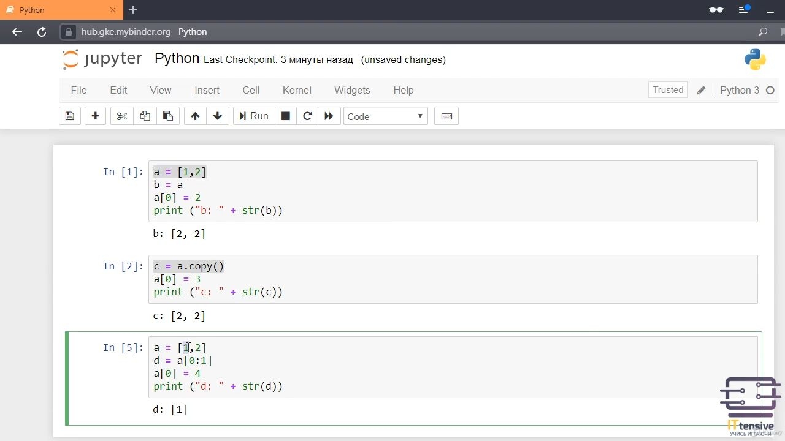Click the browser back arrow
The height and width of the screenshot is (441, 785).
pos(17,32)
